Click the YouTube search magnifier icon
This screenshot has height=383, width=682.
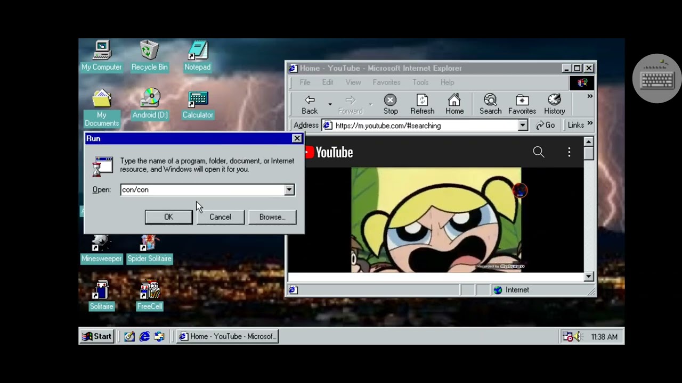click(x=539, y=152)
